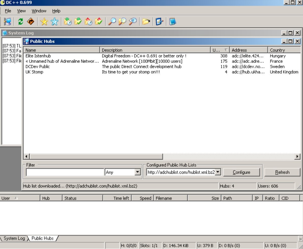Click the green Reconnect arrows icon
The image size is (303, 249).
point(20,21)
